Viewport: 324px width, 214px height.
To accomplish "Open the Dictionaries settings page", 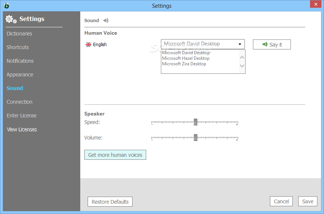I will 19,34.
